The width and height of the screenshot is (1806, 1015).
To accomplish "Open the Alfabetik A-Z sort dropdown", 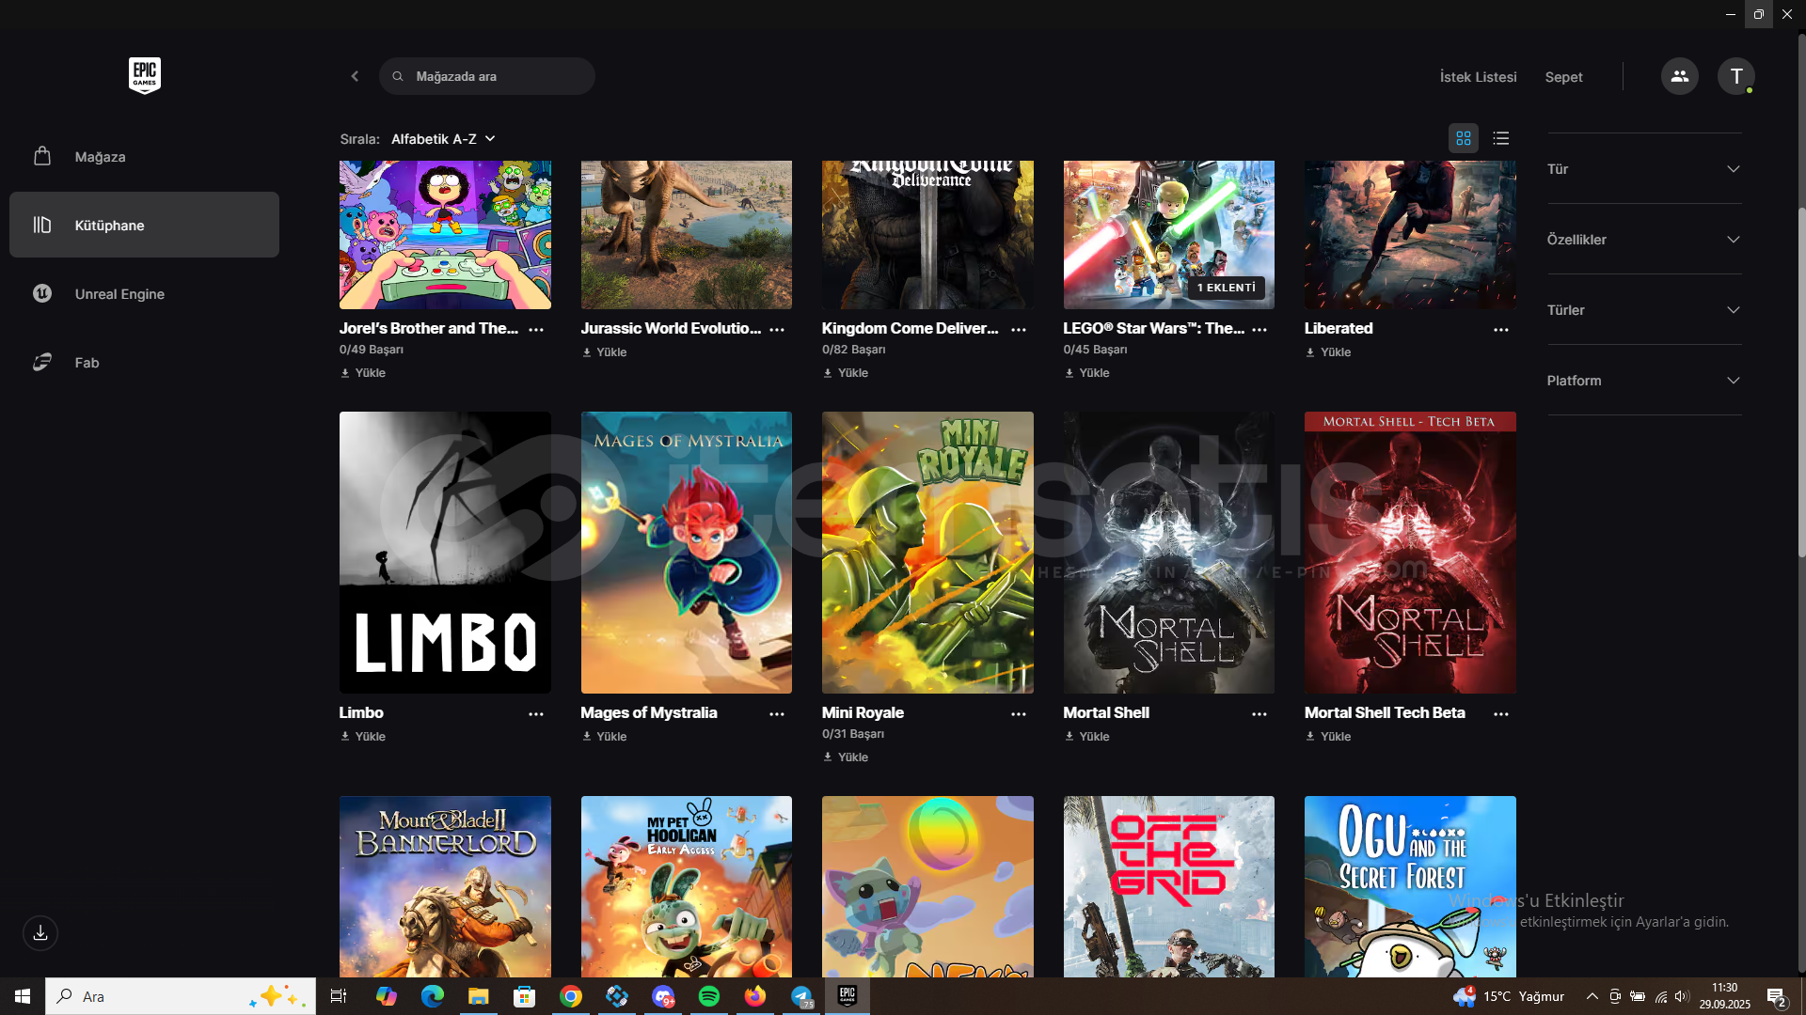I will pos(443,139).
